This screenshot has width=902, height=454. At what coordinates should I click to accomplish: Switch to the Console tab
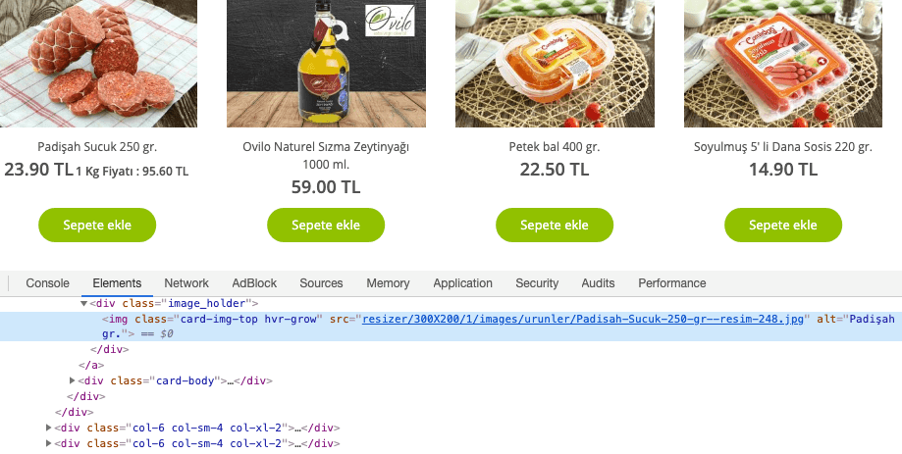pos(48,283)
